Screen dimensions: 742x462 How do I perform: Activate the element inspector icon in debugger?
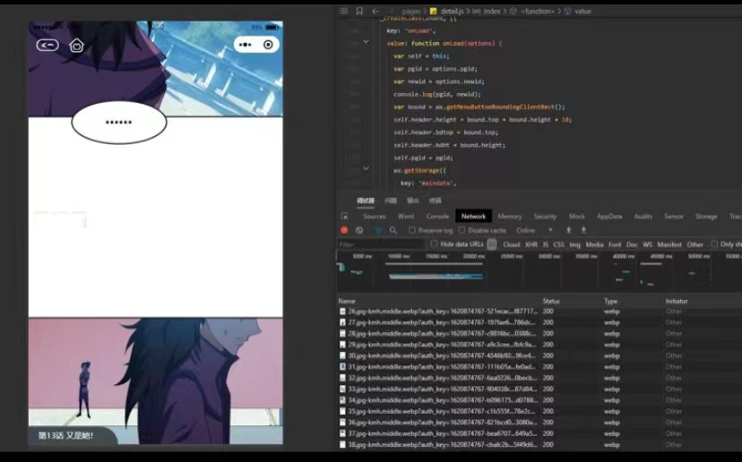(344, 216)
